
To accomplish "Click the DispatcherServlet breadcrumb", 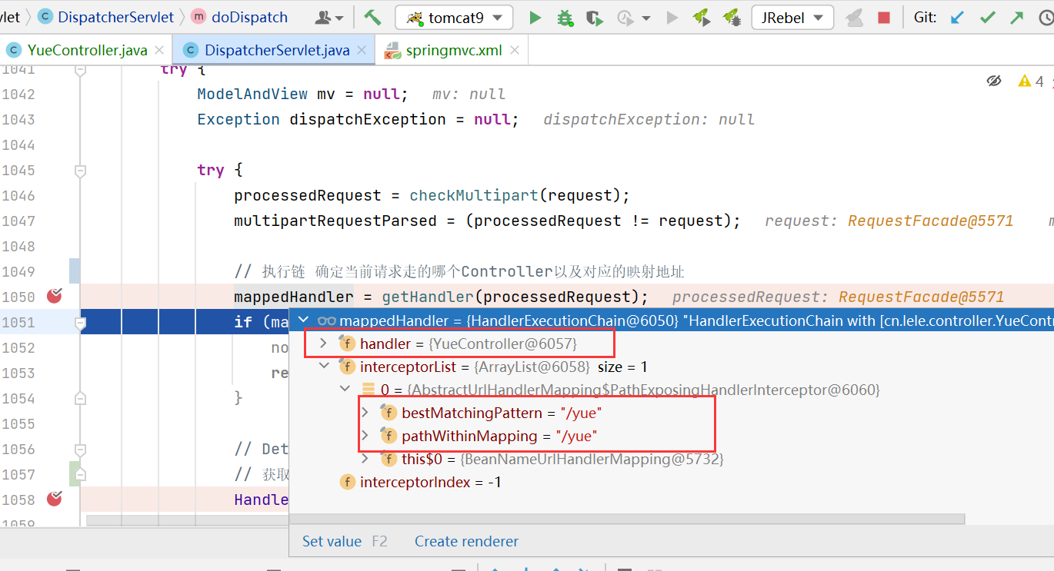I will coord(115,17).
